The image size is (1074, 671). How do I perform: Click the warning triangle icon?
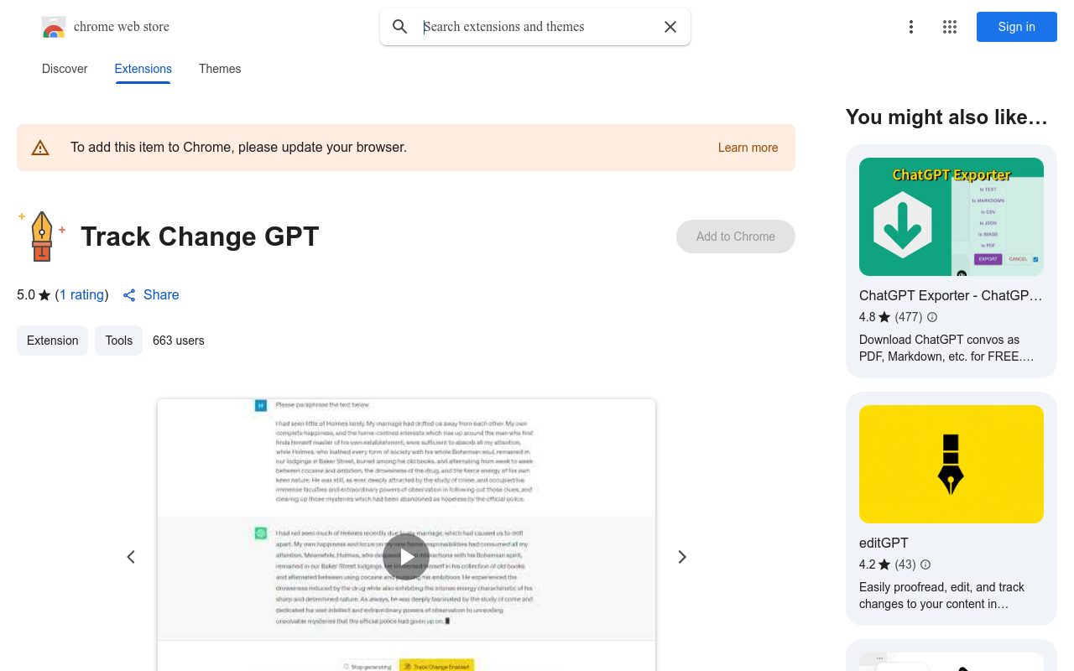pyautogui.click(x=40, y=148)
